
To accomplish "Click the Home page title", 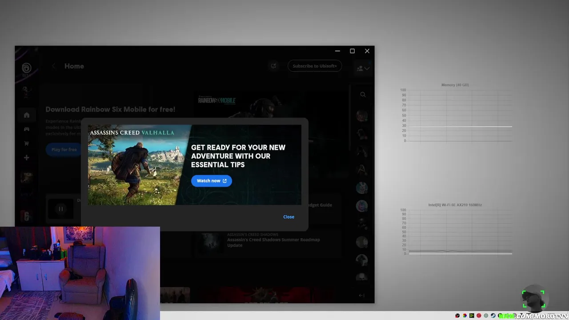I will coord(74,66).
